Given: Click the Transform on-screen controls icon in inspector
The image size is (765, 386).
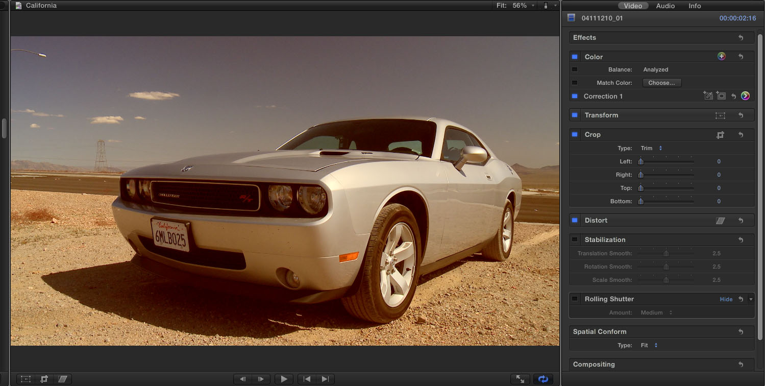Looking at the screenshot, I should click(720, 115).
